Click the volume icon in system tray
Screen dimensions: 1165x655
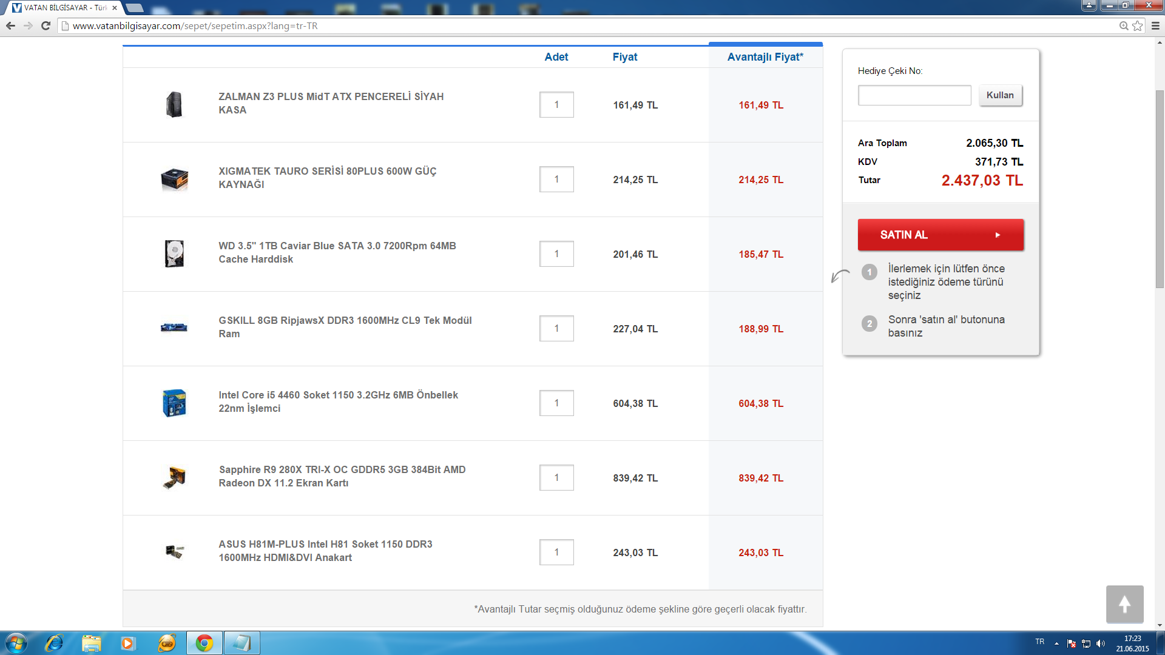tap(1101, 643)
